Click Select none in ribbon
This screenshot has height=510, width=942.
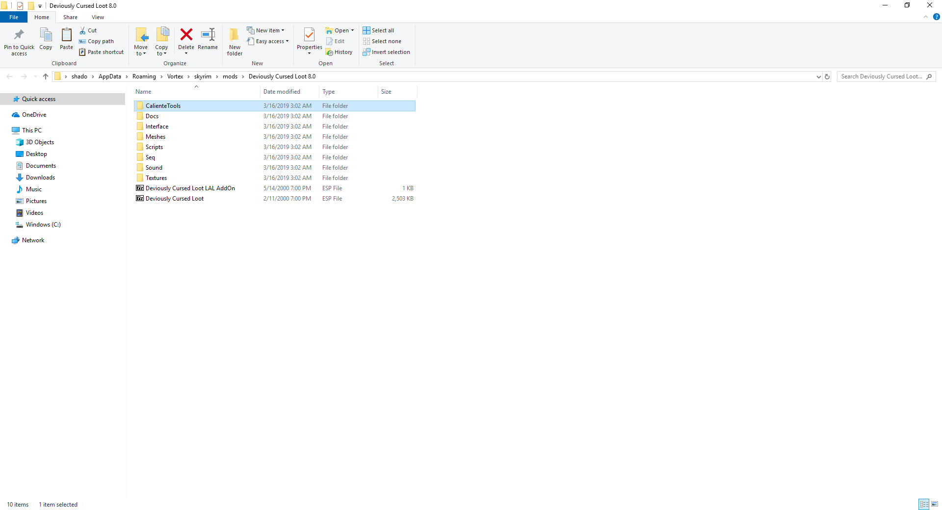pos(382,41)
